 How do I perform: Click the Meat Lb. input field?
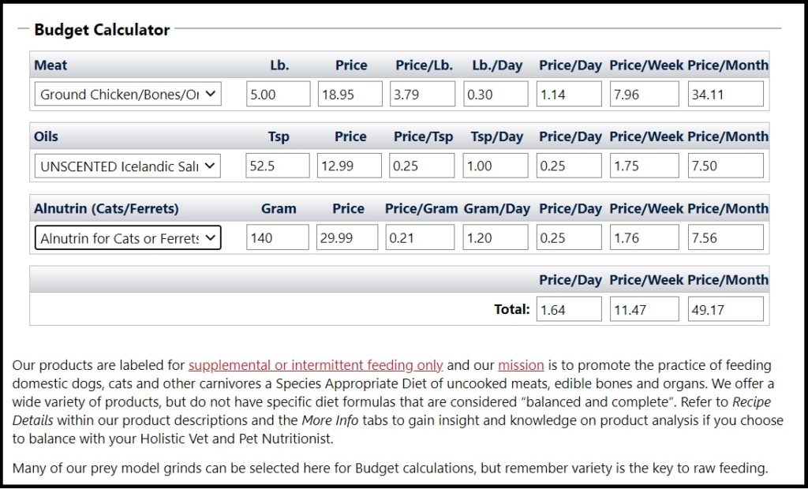pos(278,95)
